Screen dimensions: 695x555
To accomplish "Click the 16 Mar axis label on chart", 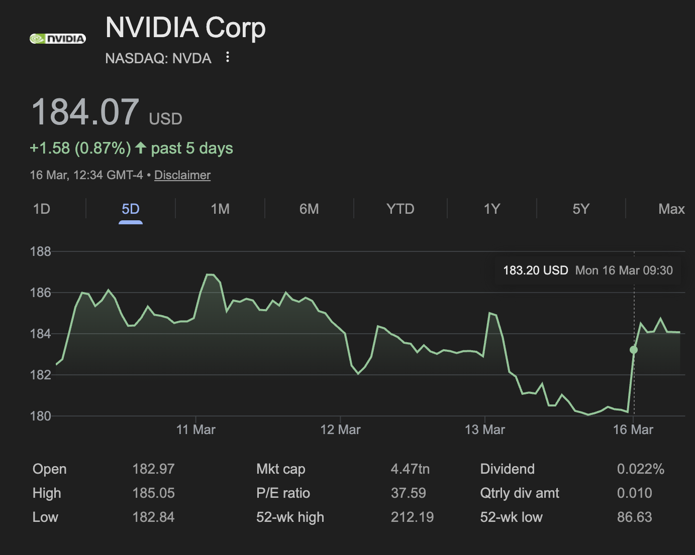I will click(x=634, y=430).
